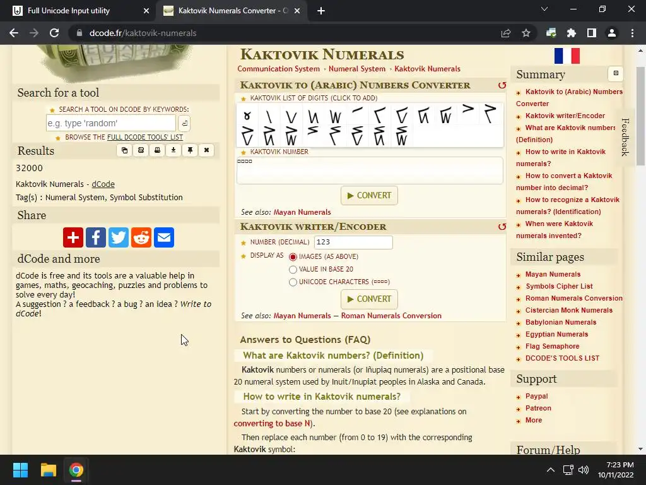The height and width of the screenshot is (485, 646).
Task: Select Images (as above) display option
Action: point(293,257)
